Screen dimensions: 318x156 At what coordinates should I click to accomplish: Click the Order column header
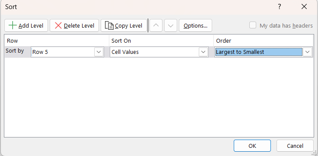click(223, 41)
